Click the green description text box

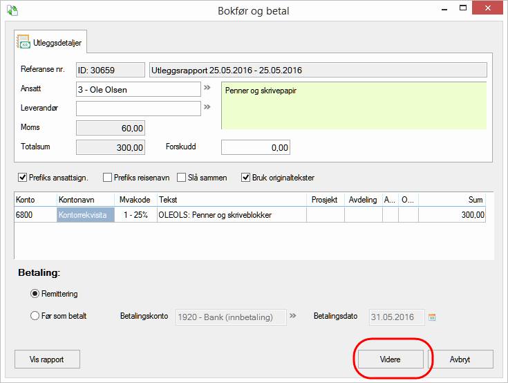[x=353, y=106]
